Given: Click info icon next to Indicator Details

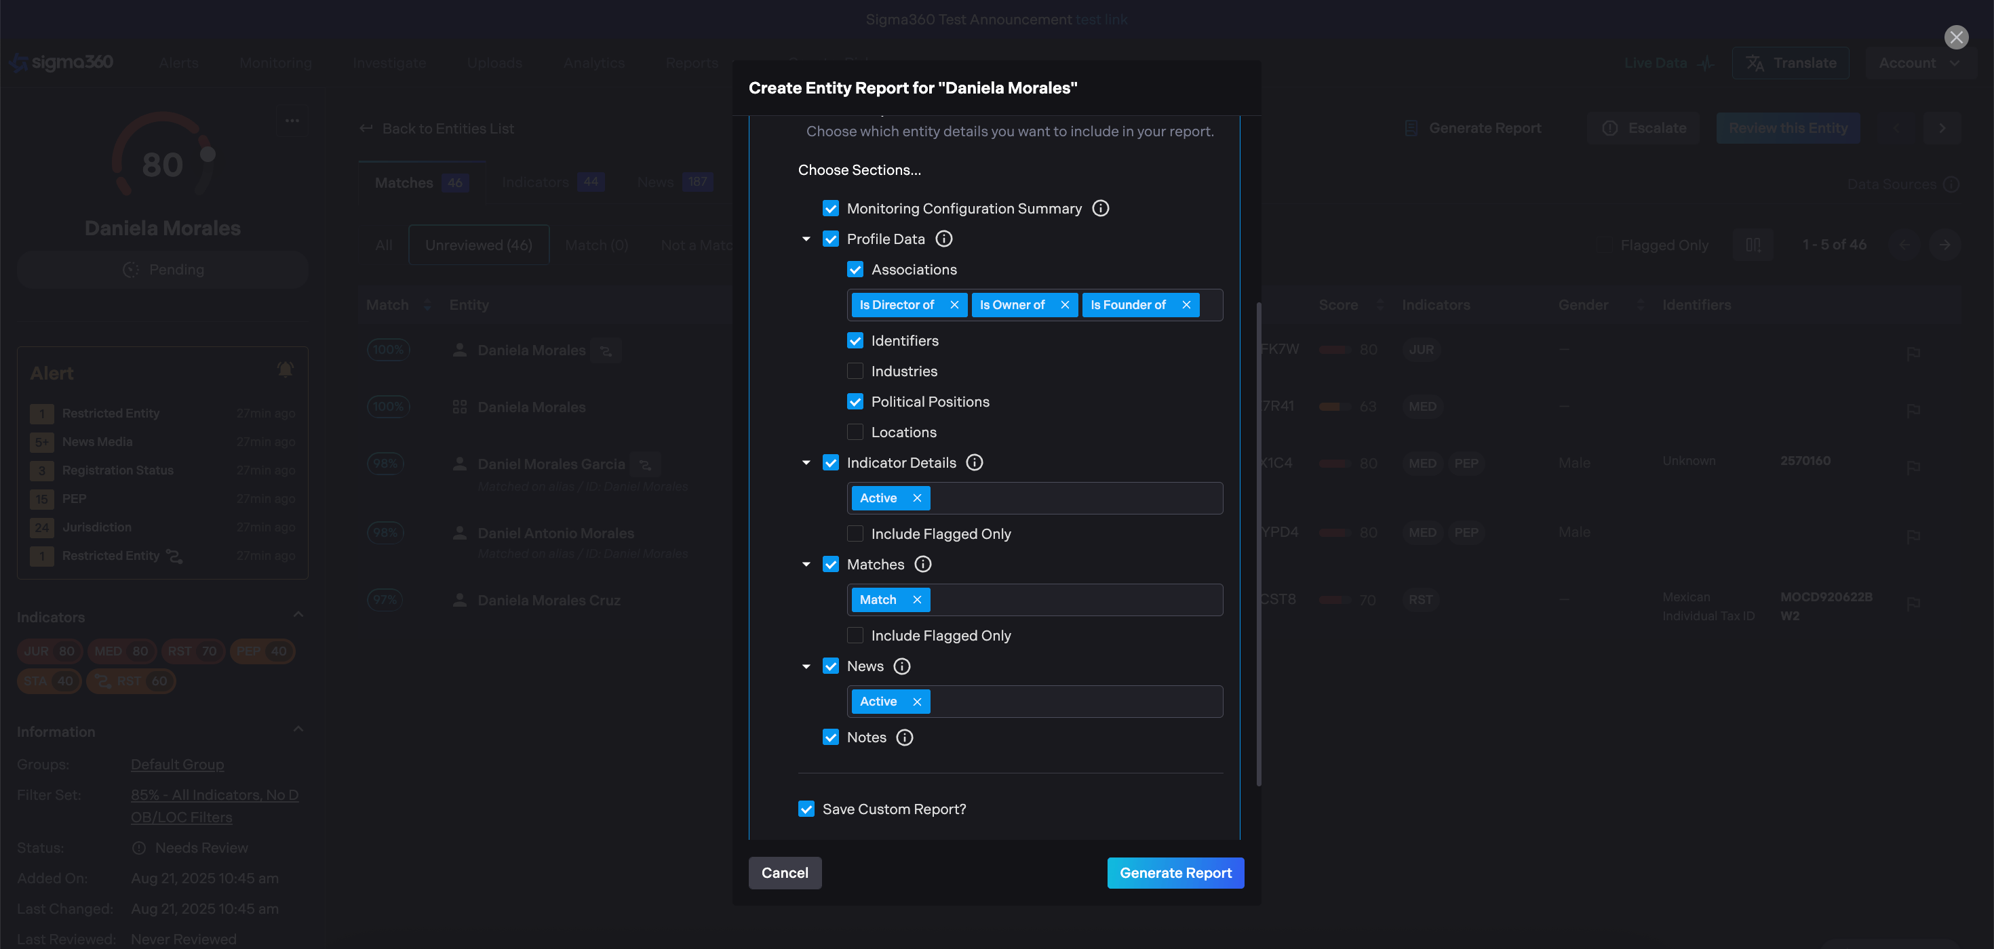Looking at the screenshot, I should (975, 462).
